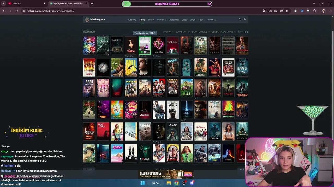Open the Extensions puzzle piece menu

314,11
